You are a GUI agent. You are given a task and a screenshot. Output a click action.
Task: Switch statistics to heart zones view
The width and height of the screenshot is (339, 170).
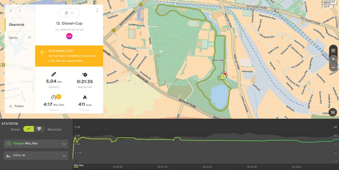point(39,129)
